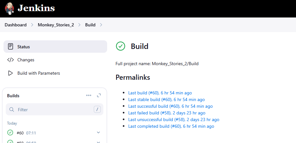Click the Filter search magnifier icon
296x143 pixels.
pyautogui.click(x=11, y=110)
